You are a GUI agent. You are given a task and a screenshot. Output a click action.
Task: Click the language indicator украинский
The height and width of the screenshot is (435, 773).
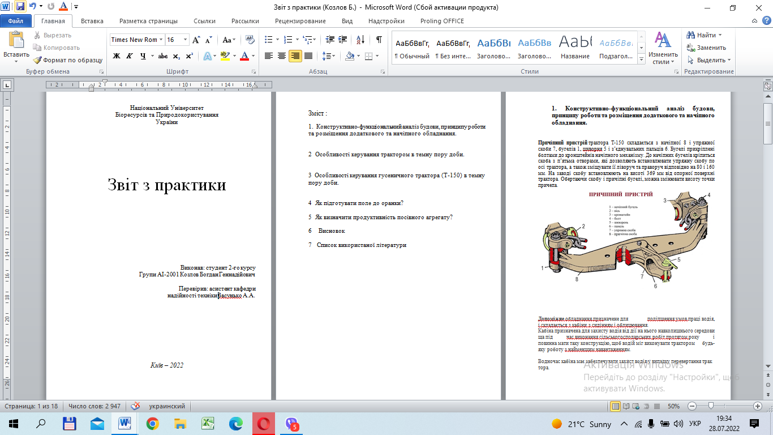coord(167,406)
